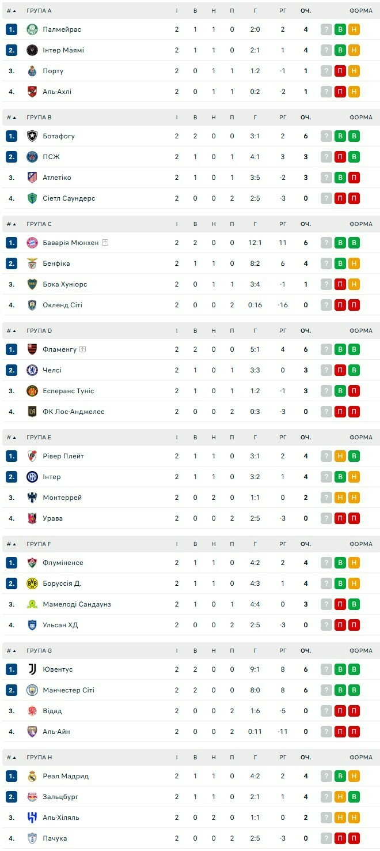Image resolution: width=380 pixels, height=851 pixels.
Task: Click position badge 1. for Флуміненсе
Action: pyautogui.click(x=12, y=563)
